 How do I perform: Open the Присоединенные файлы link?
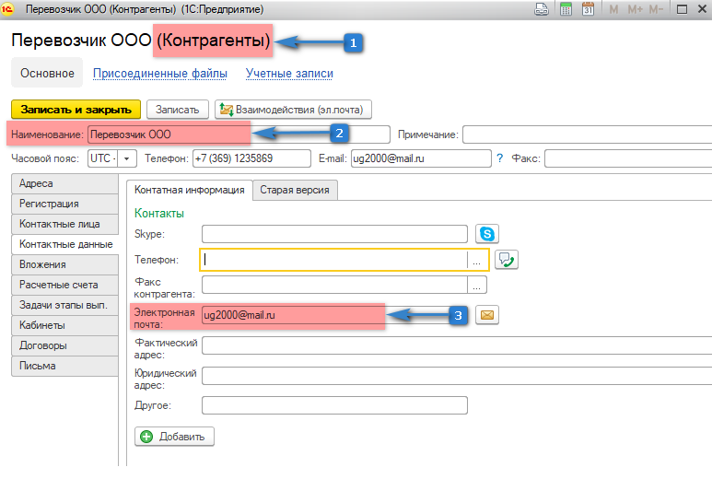click(x=162, y=73)
